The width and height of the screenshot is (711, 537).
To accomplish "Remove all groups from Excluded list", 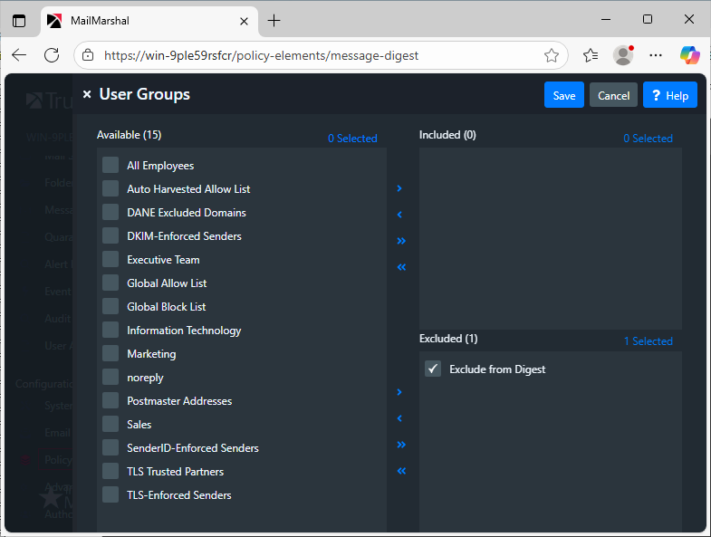I will click(401, 471).
